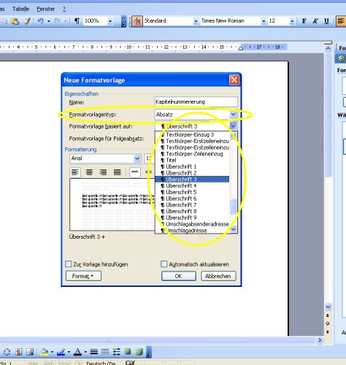Screen dimensions: 346x365
Task: Open the Arial font dropdown in dialog
Action: pos(137,158)
